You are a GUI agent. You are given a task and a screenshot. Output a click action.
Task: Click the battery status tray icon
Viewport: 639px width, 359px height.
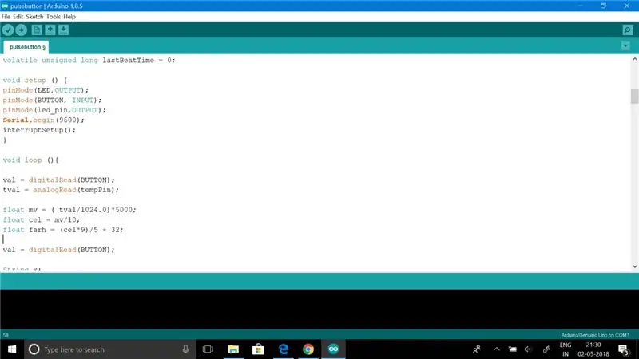513,349
